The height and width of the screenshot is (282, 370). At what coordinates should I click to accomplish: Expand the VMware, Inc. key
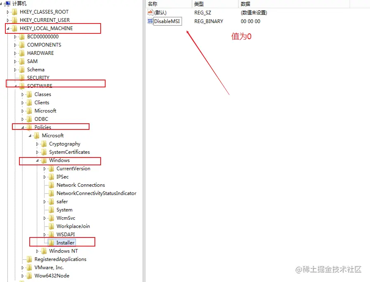(23, 268)
